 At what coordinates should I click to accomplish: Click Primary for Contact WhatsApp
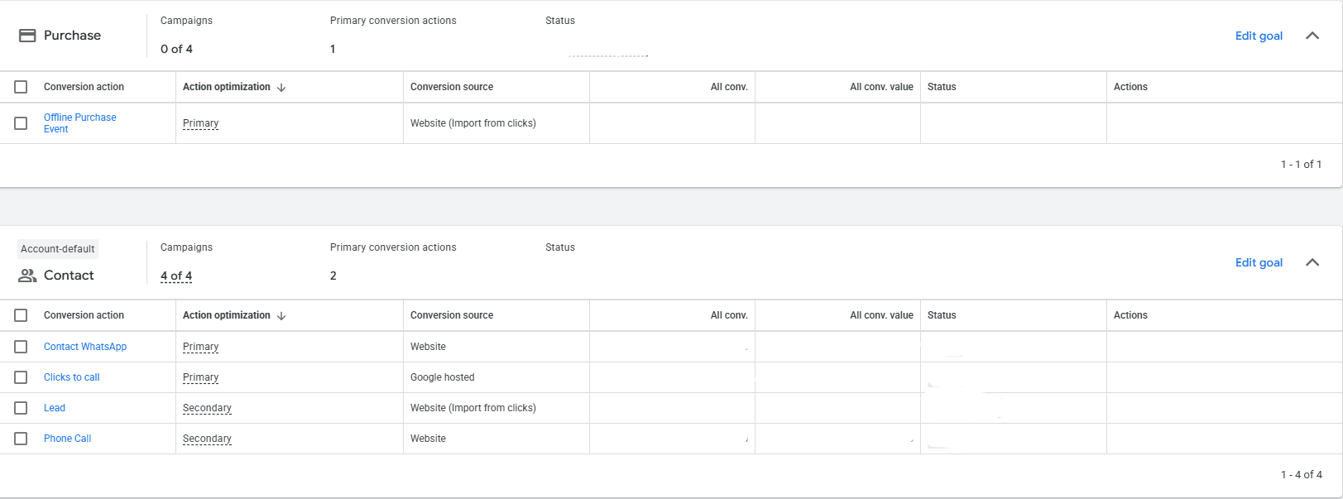(200, 347)
